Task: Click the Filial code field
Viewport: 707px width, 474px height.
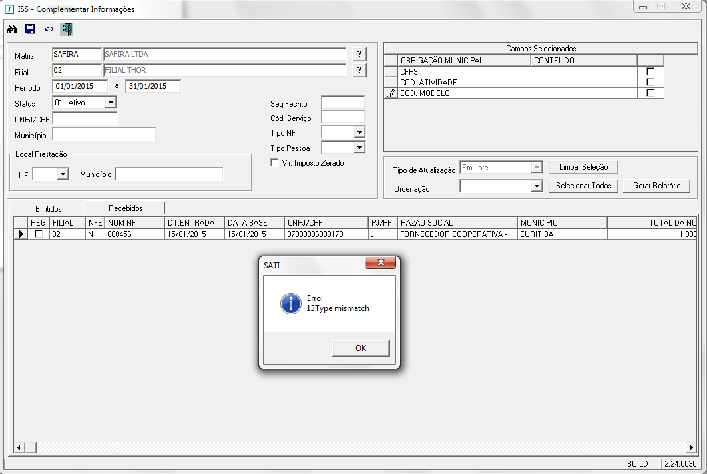Action: pos(77,71)
